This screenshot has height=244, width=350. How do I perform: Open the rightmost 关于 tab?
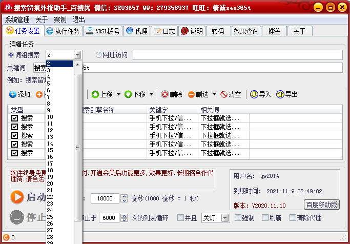coord(300,31)
